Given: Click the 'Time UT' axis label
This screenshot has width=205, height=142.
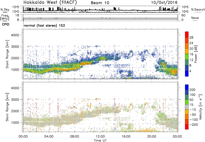Looking at the screenshot, I should click(100, 140).
